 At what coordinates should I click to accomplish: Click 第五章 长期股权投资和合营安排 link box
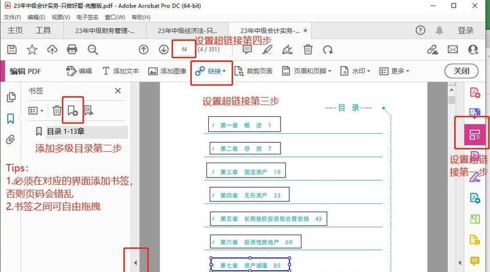(268, 218)
